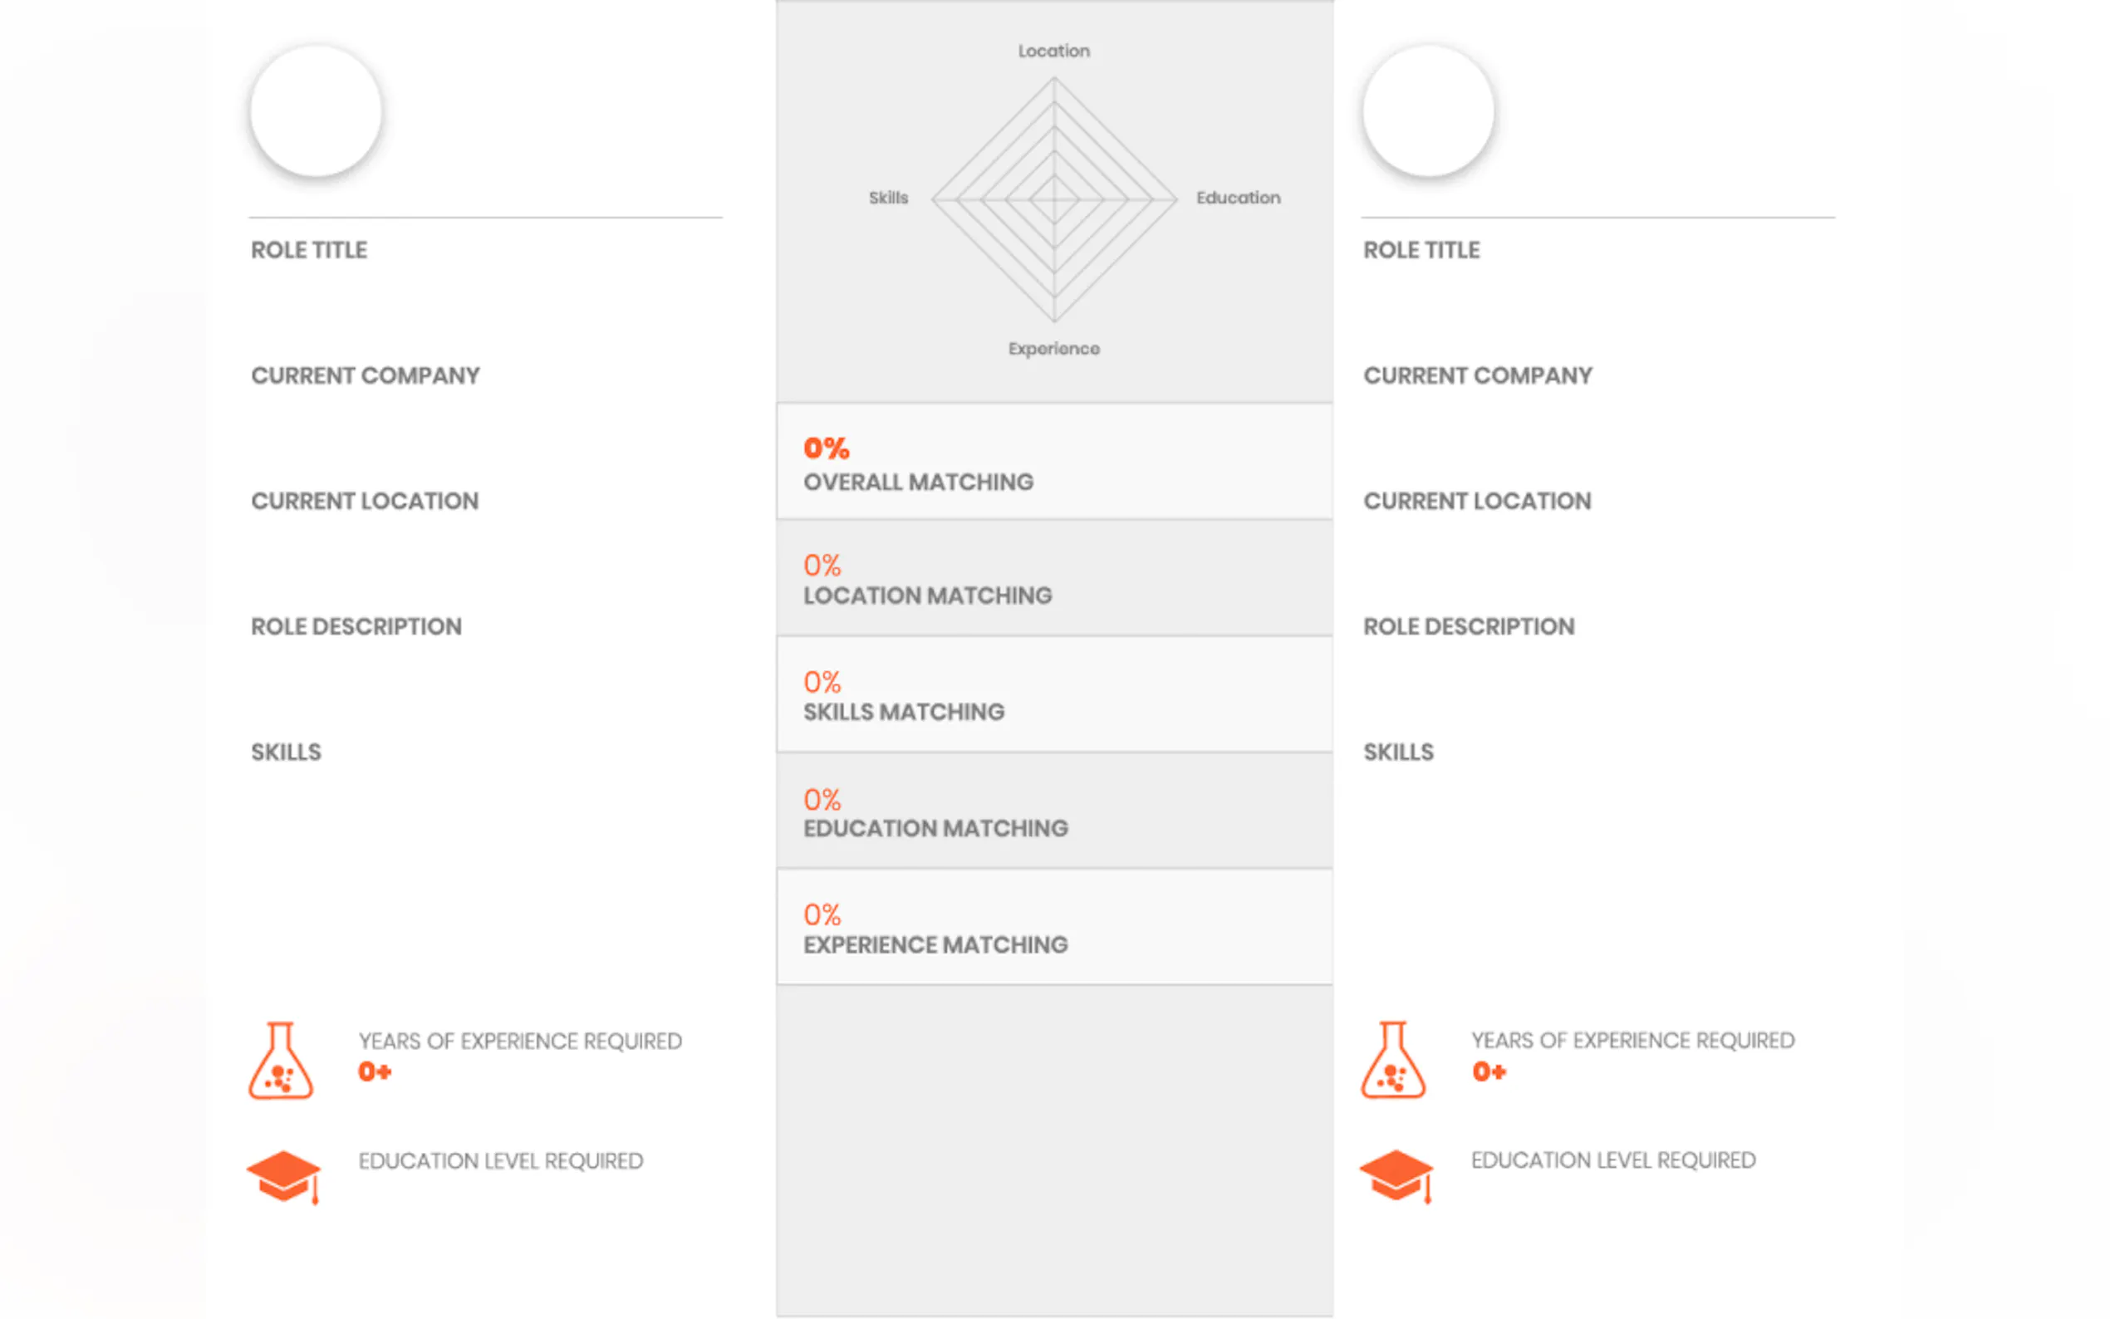Select the Location Matching row
Screen dimensions: 2110x1319
(1053, 579)
